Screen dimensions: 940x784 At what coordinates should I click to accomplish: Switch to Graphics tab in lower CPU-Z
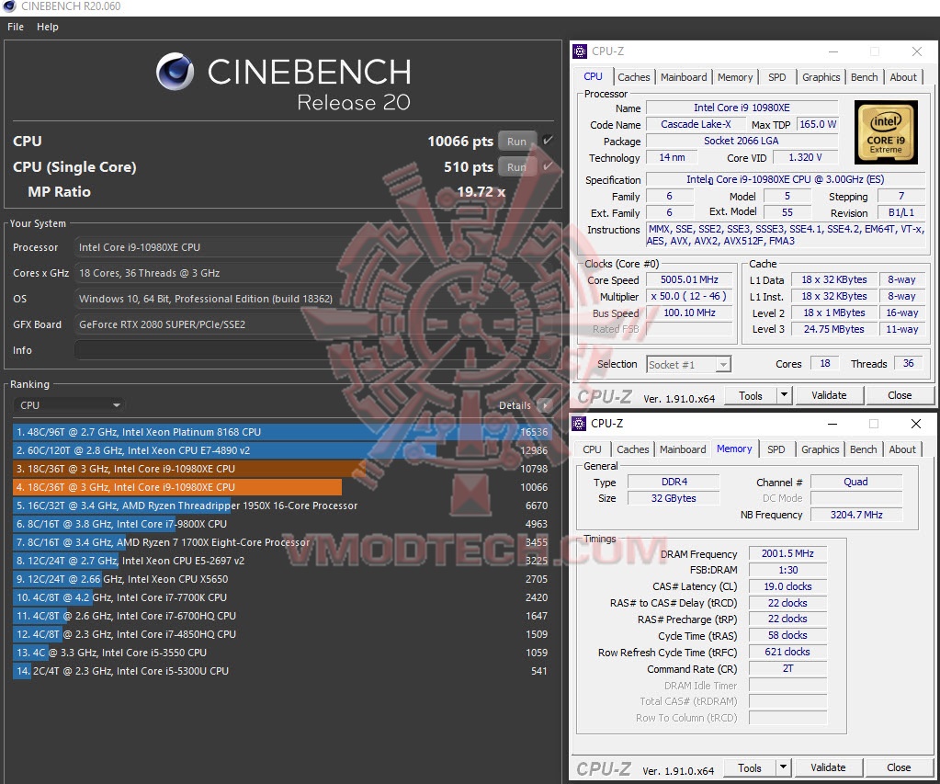820,449
